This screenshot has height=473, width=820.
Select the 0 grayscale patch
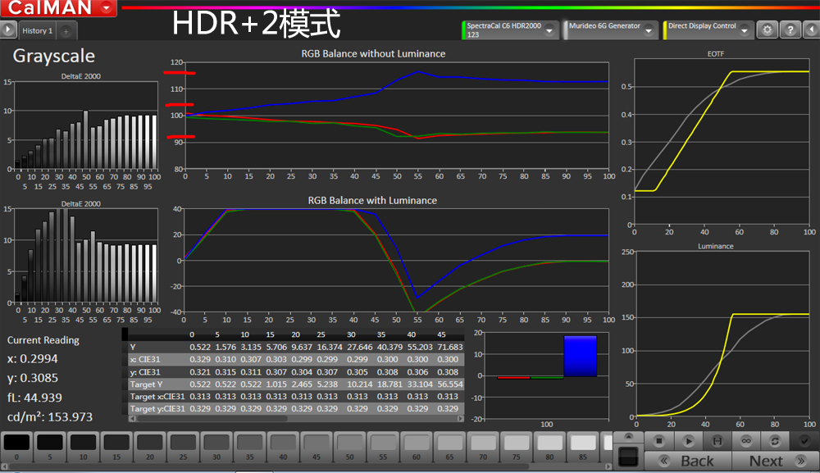[x=16, y=447]
